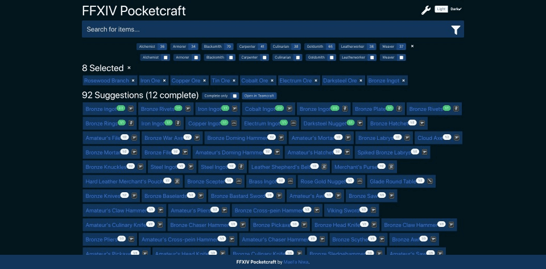Switch to the Light theme

[441, 9]
